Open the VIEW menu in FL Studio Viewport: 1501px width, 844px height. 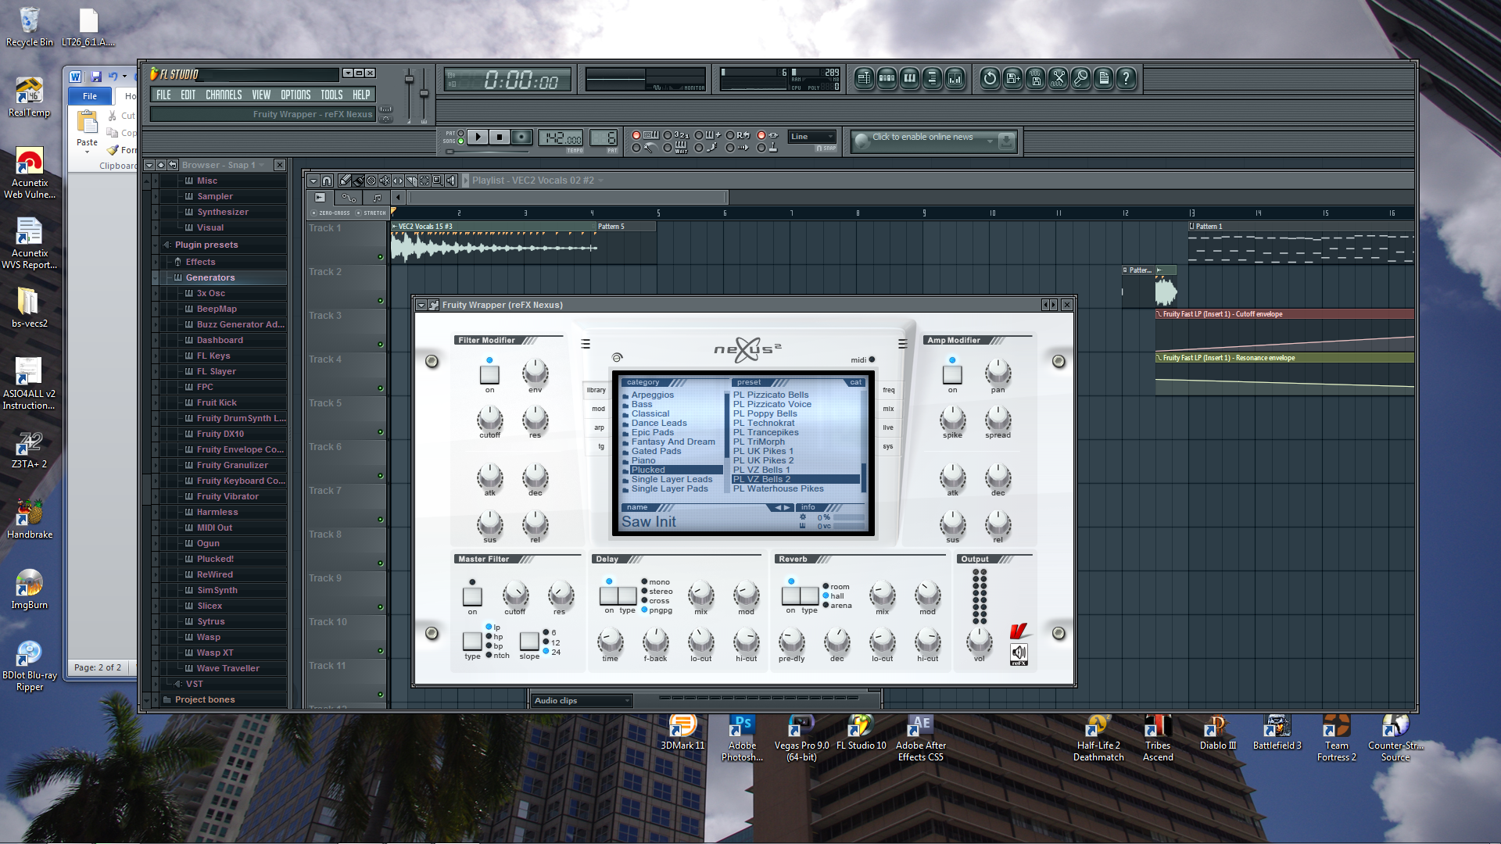tap(261, 95)
